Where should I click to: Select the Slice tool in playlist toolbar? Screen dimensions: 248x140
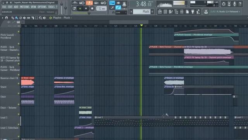pyautogui.click(x=33, y=18)
